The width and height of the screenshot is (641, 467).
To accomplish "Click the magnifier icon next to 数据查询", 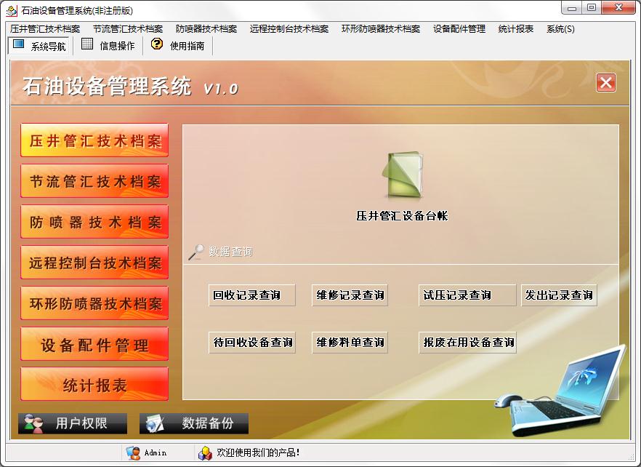I will pyautogui.click(x=196, y=252).
